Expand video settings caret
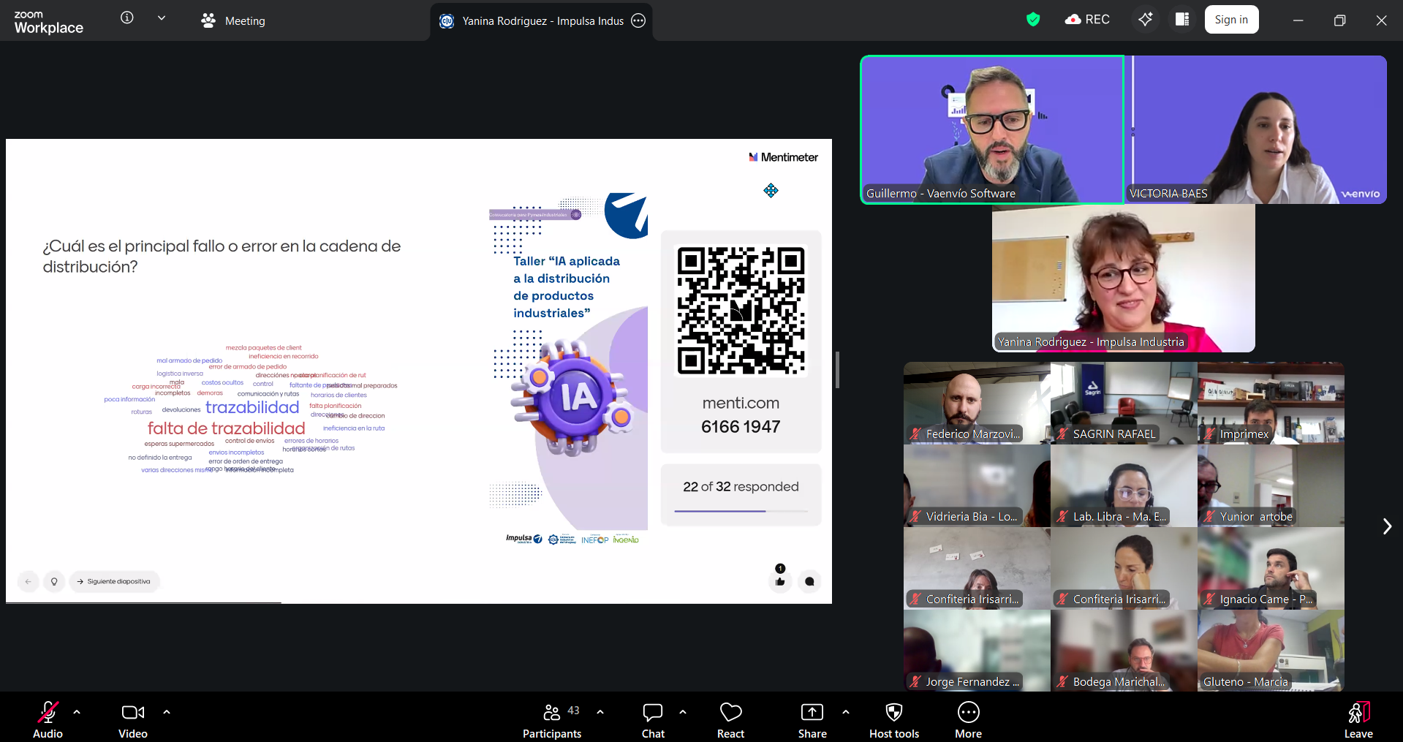The height and width of the screenshot is (742, 1403). [167, 711]
